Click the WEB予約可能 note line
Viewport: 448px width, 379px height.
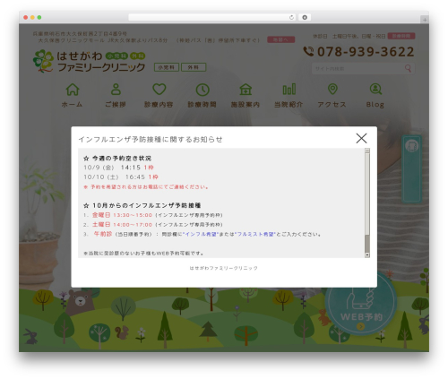point(143,254)
